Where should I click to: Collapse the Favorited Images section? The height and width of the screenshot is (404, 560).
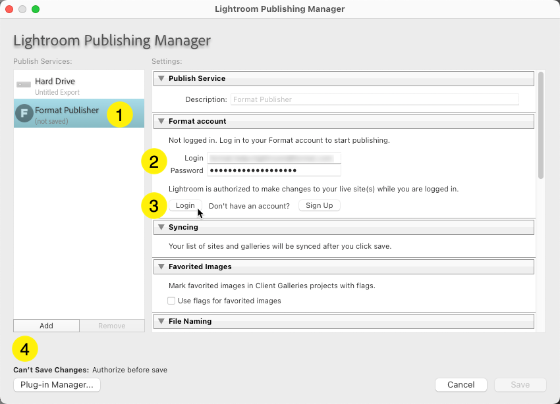161,266
